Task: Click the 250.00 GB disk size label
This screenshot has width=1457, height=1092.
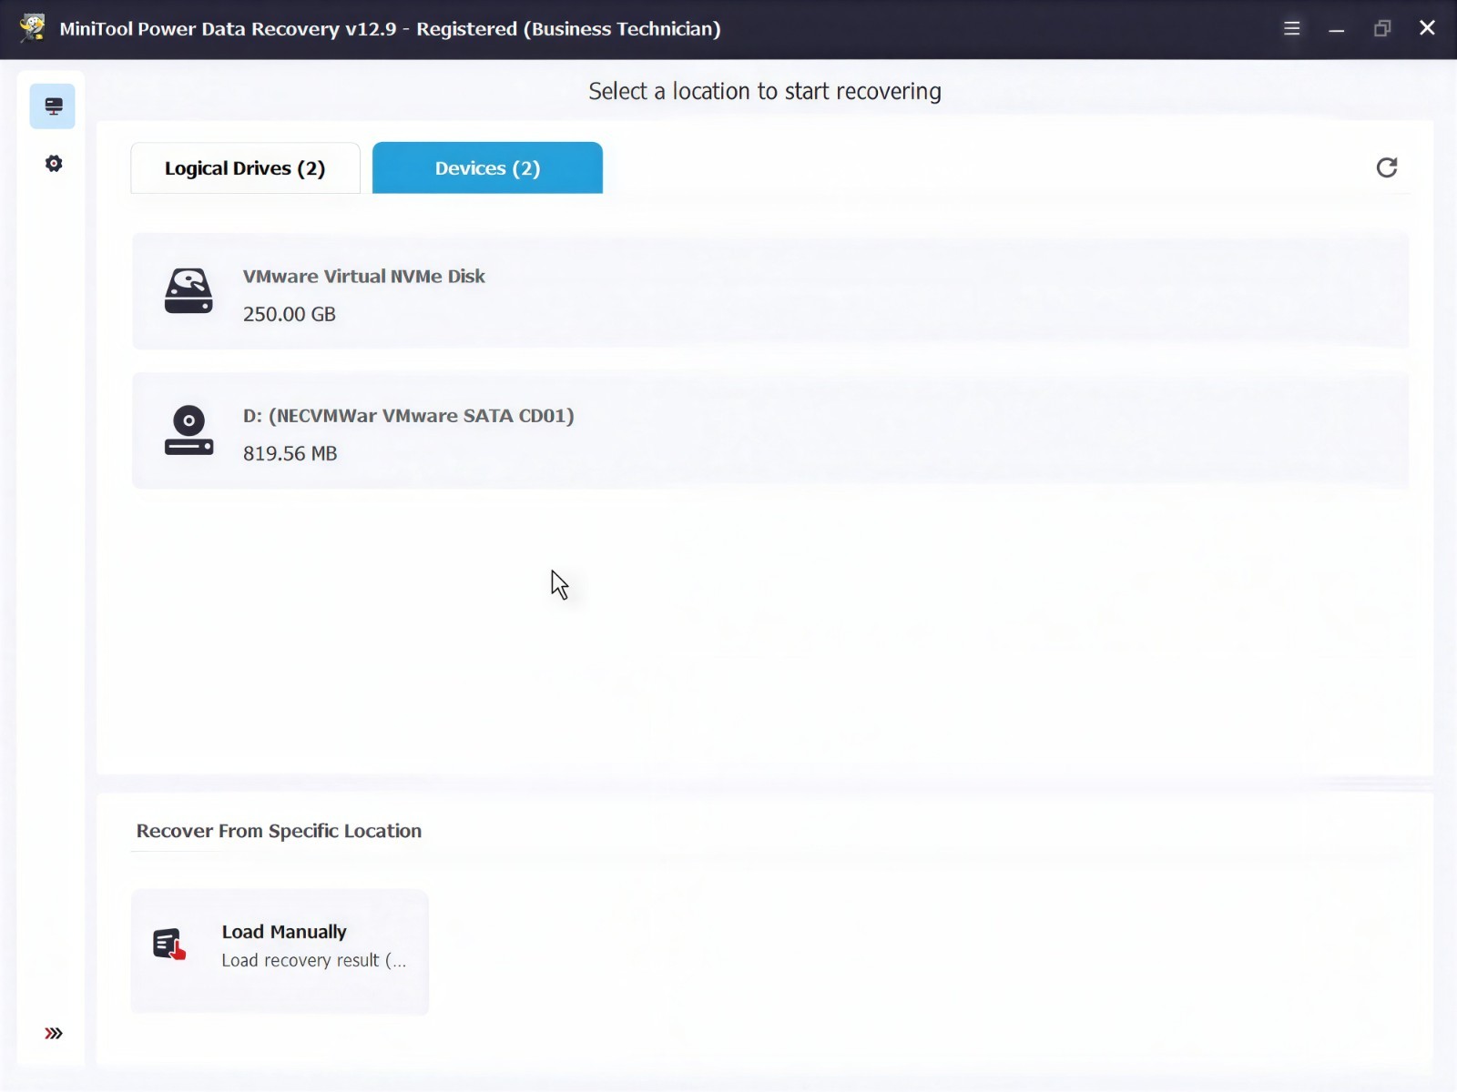Action: pos(290,314)
